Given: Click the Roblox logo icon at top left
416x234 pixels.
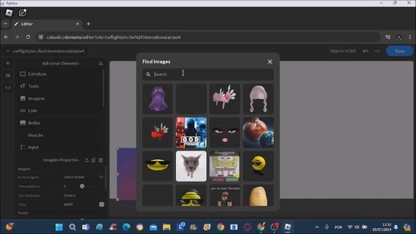Looking at the screenshot, I should [9, 12].
